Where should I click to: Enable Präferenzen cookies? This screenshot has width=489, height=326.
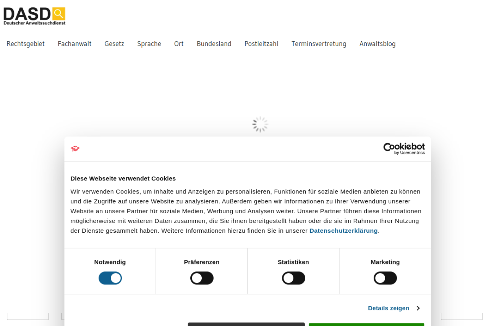point(202,278)
